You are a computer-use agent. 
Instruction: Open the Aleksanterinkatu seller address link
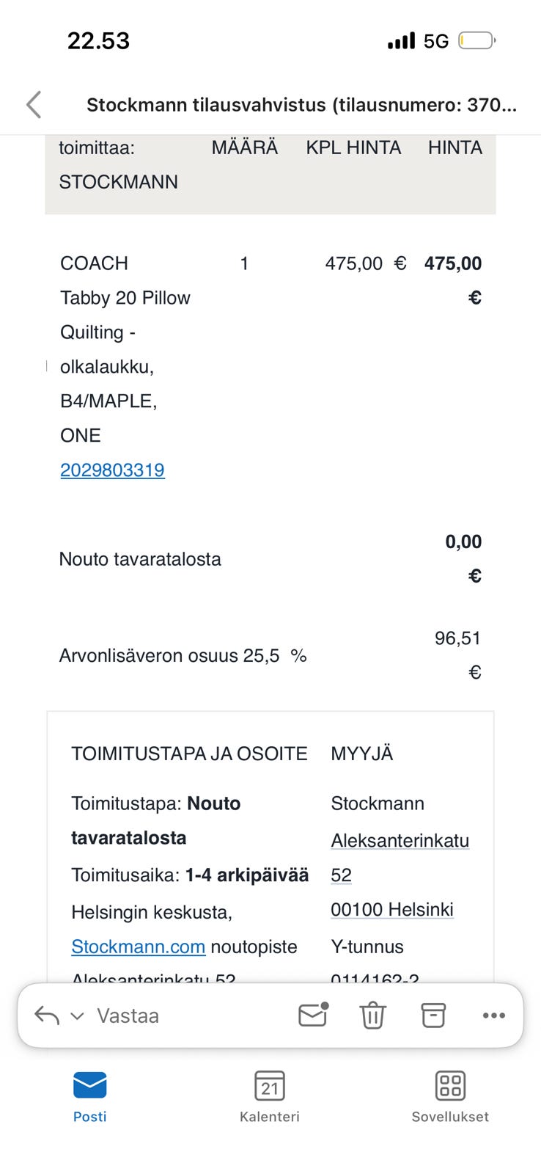point(400,840)
